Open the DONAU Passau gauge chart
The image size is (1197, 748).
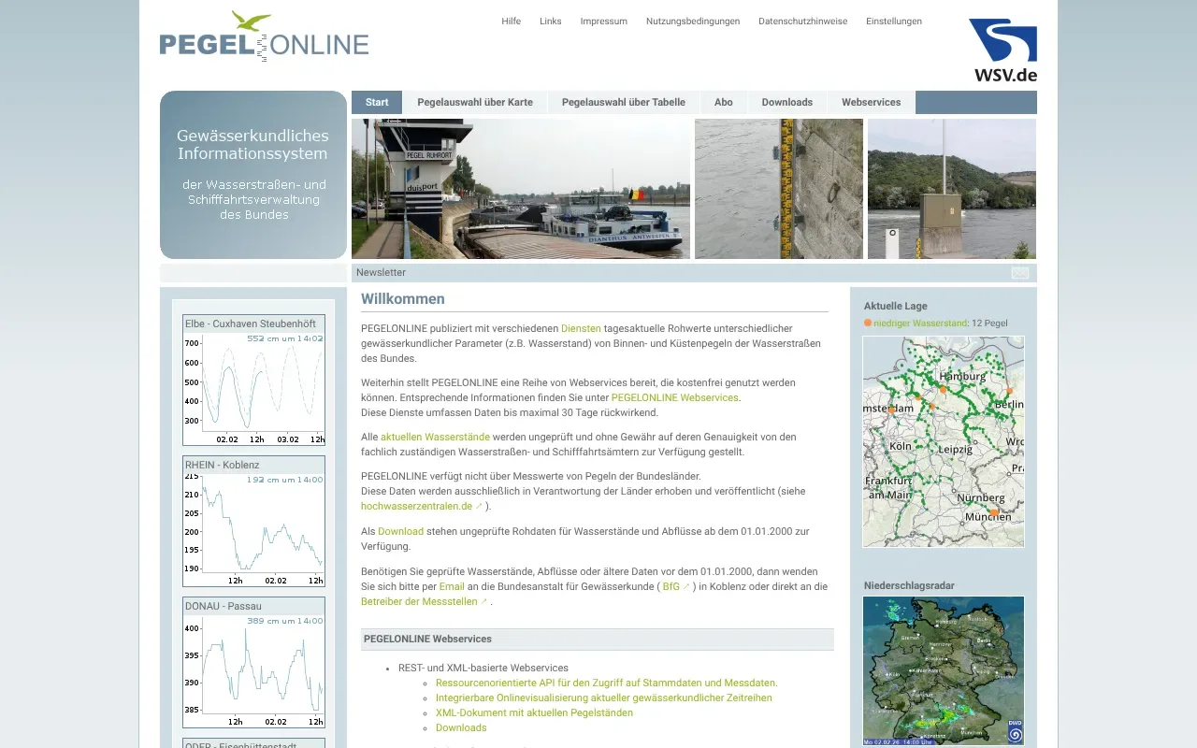click(253, 661)
